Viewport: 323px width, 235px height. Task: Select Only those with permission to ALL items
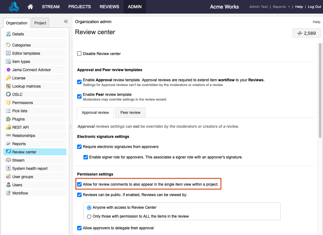coord(89,217)
